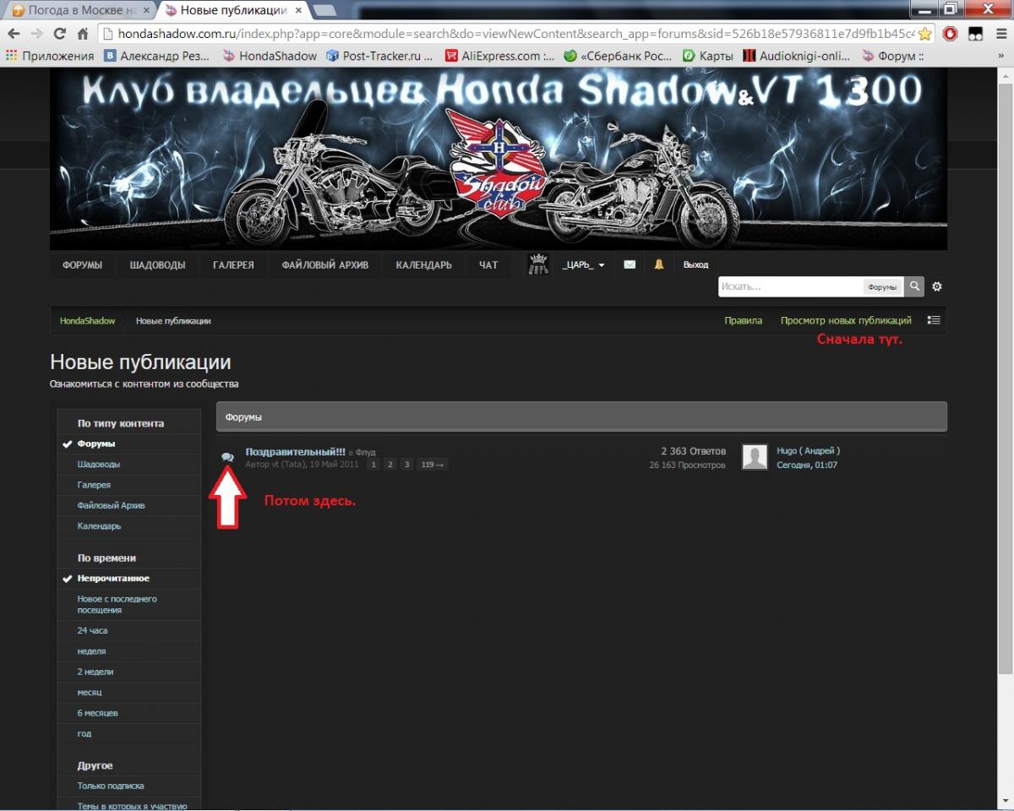Screen dimensions: 1014x811
Task: Click the magnifying glass search button
Action: pos(914,287)
